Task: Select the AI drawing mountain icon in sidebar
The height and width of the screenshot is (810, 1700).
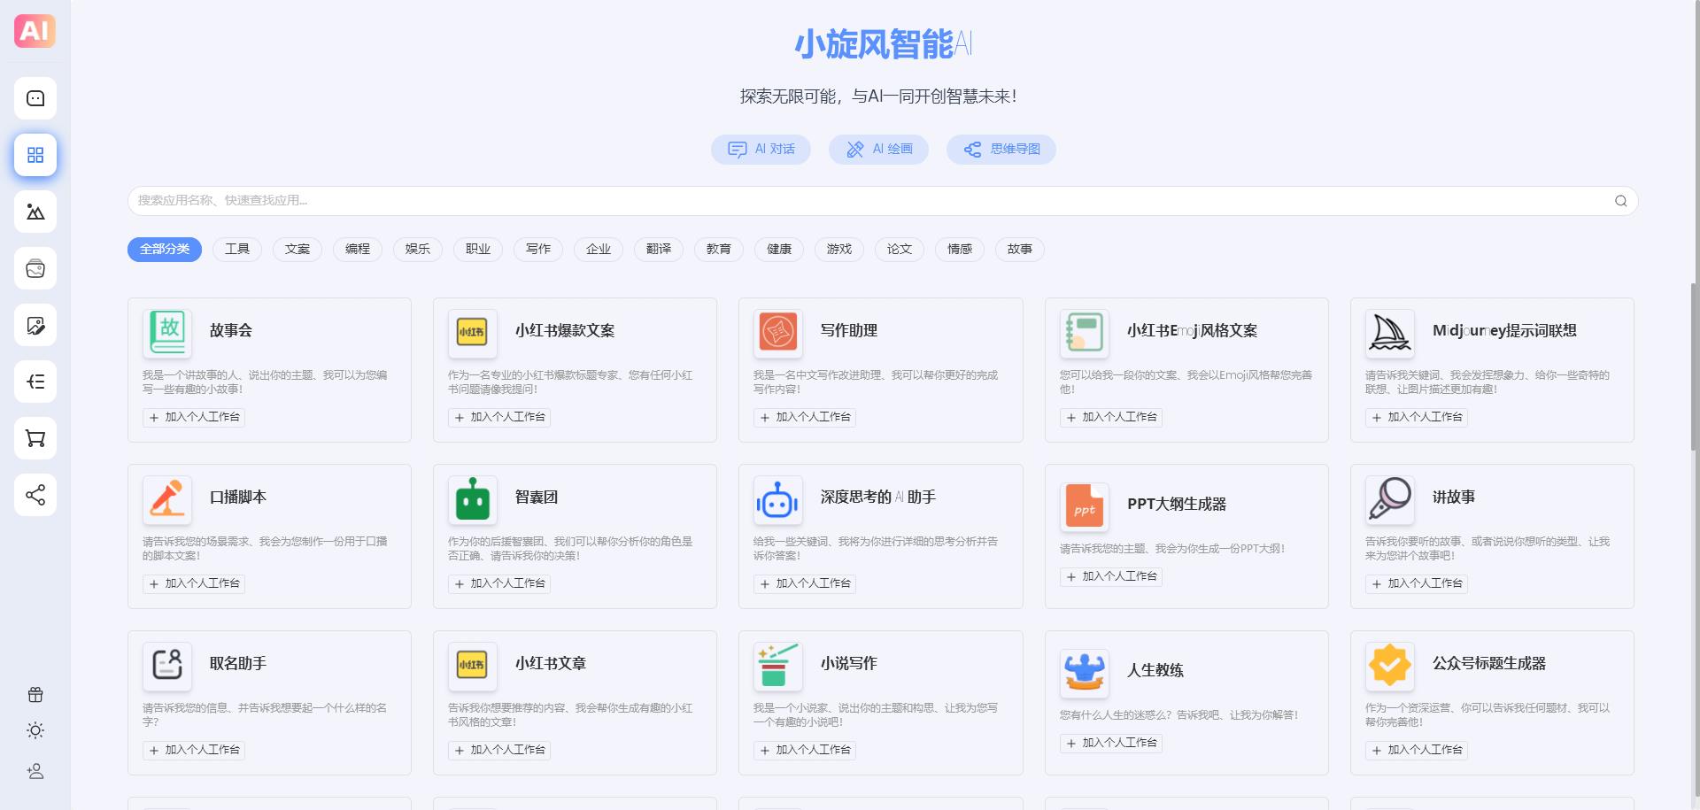Action: 35,212
